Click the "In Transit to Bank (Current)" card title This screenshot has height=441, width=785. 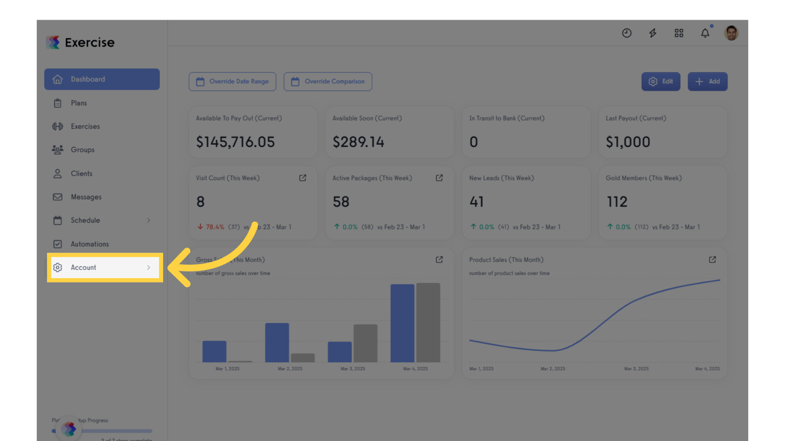(507, 118)
